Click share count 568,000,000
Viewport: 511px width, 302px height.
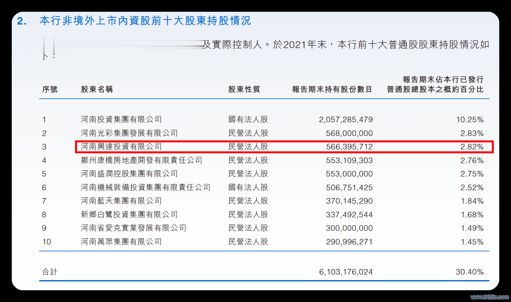pyautogui.click(x=350, y=133)
